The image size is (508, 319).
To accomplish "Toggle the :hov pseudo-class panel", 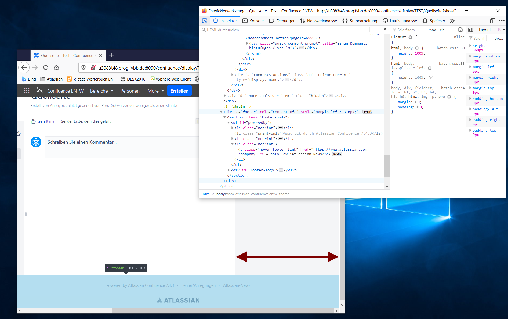I will 432,30.
